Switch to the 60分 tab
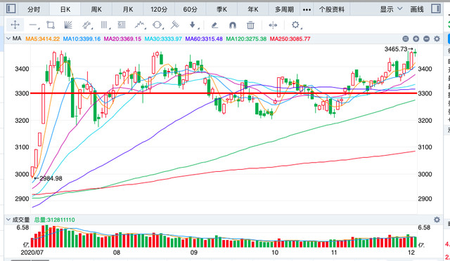Screen dimensions: 450x261 pos(190,9)
